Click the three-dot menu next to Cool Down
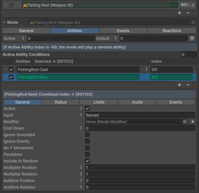The height and width of the screenshot is (193, 199). [x=81, y=128]
